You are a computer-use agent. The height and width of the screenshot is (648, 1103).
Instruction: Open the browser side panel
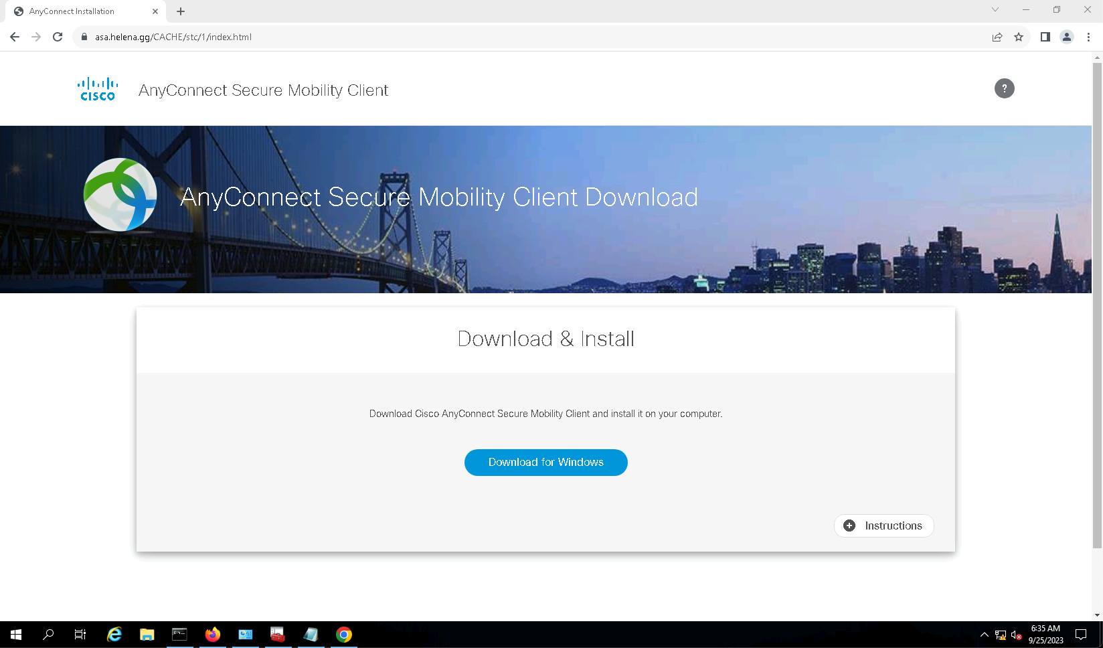click(1045, 37)
